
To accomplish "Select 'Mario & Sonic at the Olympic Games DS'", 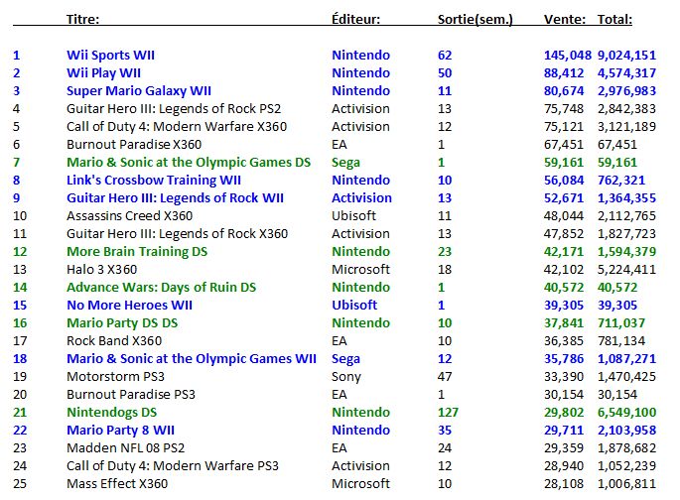I will [189, 163].
